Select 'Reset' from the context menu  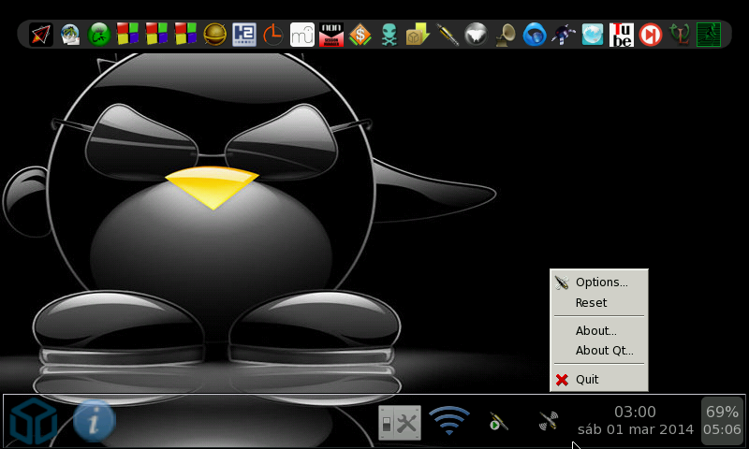pyautogui.click(x=599, y=302)
